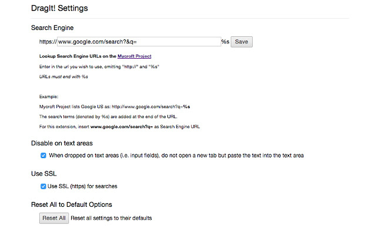Click the %s suffix beside Save
Viewport: 376px width, 235px height.
pyautogui.click(x=225, y=42)
